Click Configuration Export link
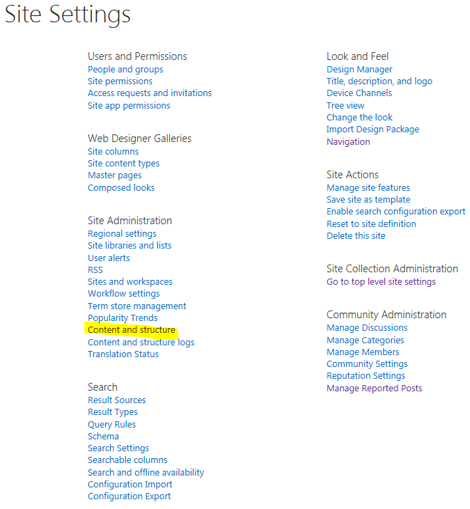Viewport: 470px width, 509px height. 129,496
